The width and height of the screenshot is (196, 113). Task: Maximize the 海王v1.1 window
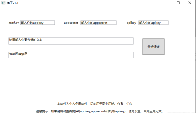tap(178, 3)
